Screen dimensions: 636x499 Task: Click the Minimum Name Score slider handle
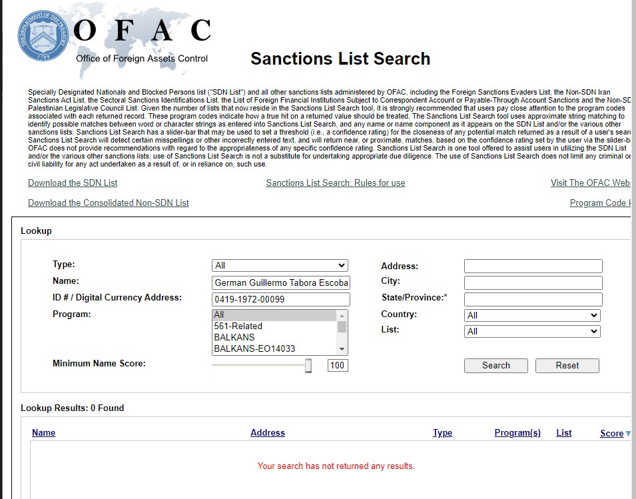tap(308, 365)
